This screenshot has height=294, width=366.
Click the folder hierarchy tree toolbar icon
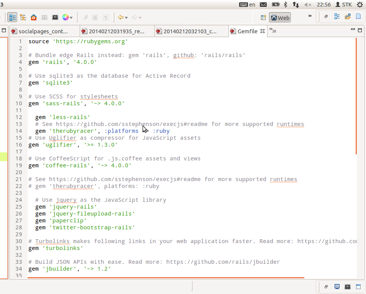click(23, 18)
